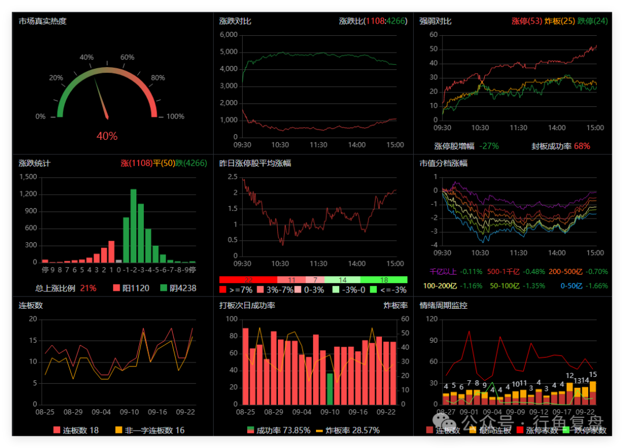The width and height of the screenshot is (624, 448).
Task: Toggle the <=-3% legend entry
Action: tap(388, 290)
